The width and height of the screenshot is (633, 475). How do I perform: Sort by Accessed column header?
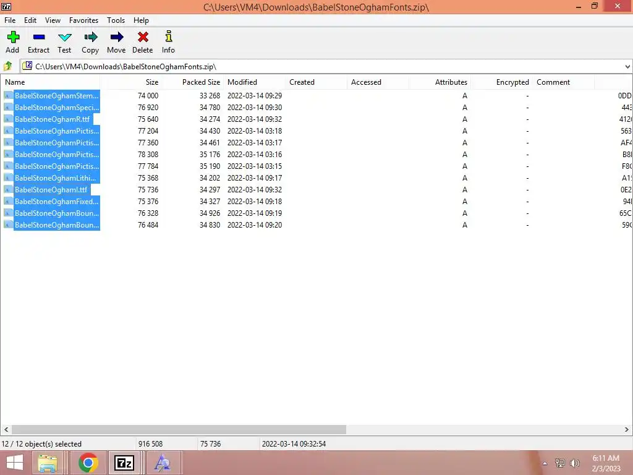378,82
